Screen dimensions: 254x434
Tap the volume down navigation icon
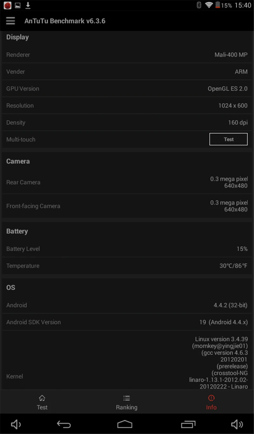click(x=16, y=424)
